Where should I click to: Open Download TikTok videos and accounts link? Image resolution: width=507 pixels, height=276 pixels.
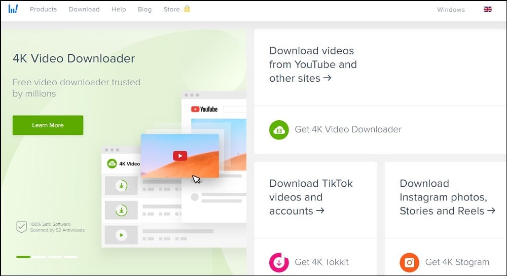(x=311, y=197)
